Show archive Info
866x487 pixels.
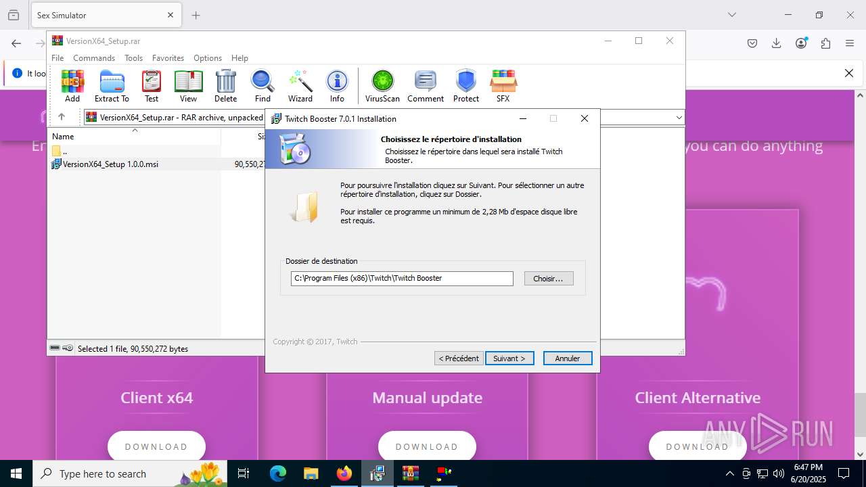(x=337, y=86)
